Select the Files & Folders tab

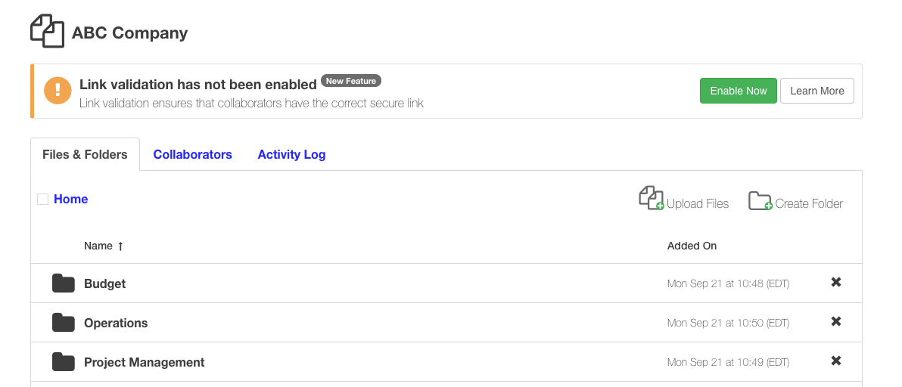pyautogui.click(x=85, y=154)
